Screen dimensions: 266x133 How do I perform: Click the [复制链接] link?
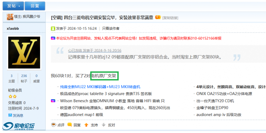click(x=170, y=18)
